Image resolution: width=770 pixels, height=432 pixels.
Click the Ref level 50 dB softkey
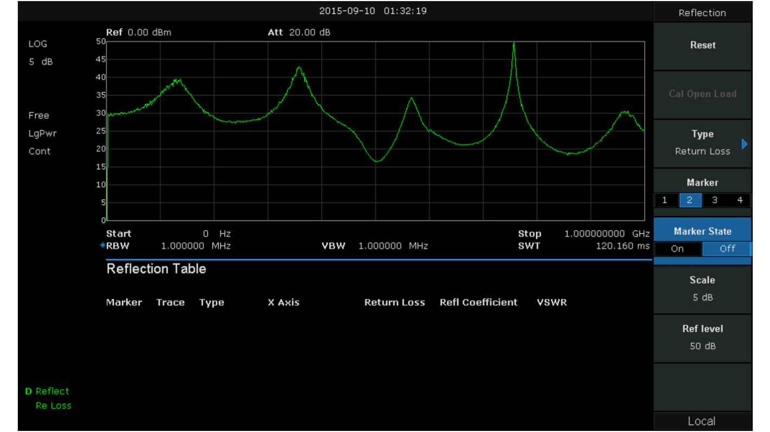coord(702,338)
